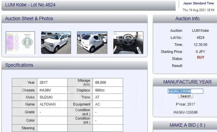217x132 pixels.
Task: Open the auction sheet diagram thumbnail
Action: coord(20,43)
